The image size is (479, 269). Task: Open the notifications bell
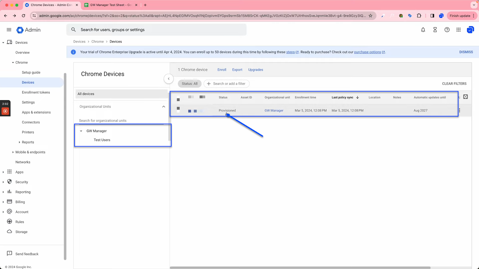pos(423,30)
